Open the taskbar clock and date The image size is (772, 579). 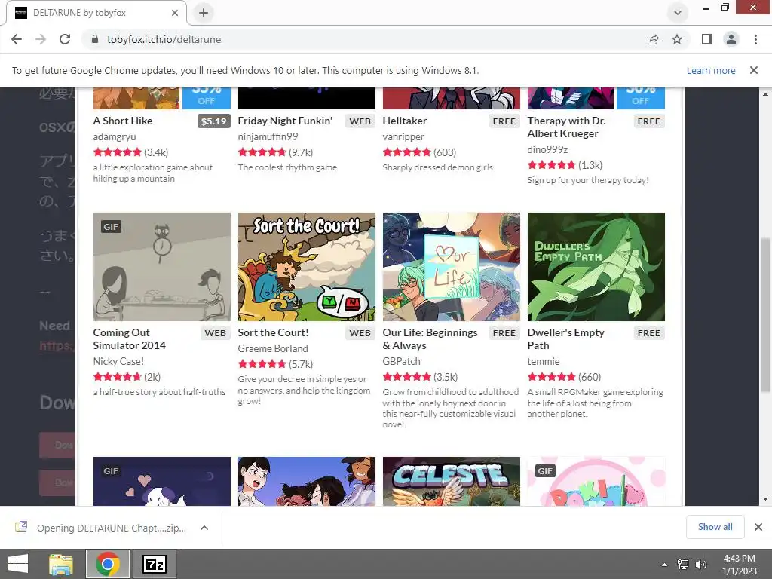[x=739, y=565]
